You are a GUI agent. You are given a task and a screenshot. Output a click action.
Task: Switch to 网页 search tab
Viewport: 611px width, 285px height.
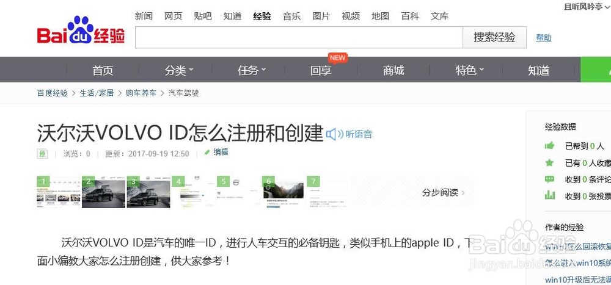[x=173, y=16]
